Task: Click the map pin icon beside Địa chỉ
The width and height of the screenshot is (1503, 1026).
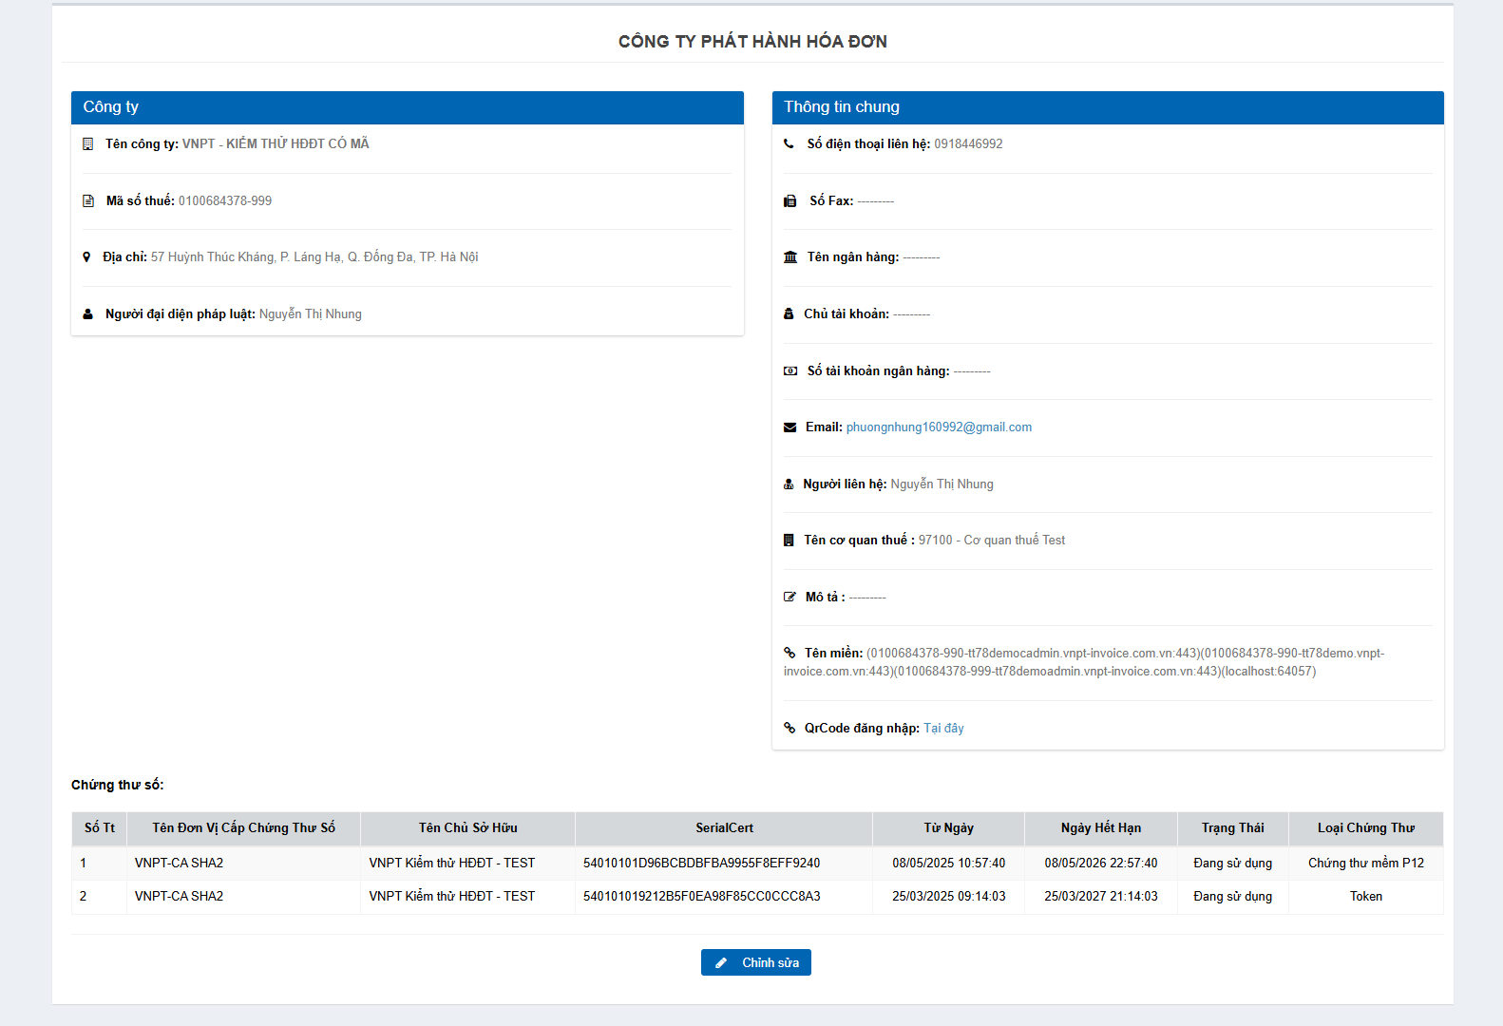Action: (x=86, y=257)
